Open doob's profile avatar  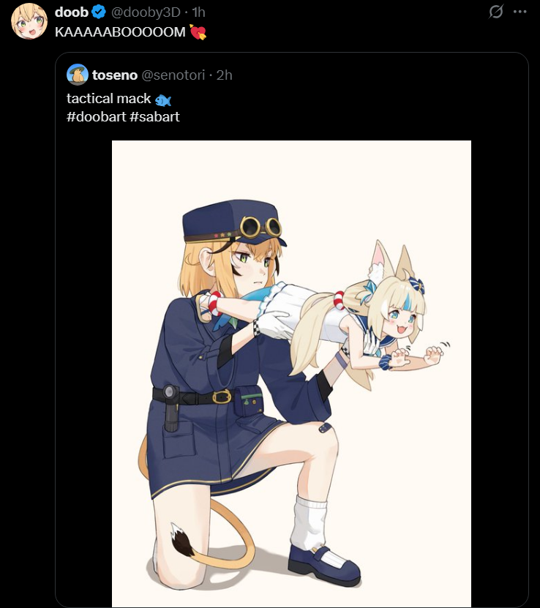pos(29,21)
